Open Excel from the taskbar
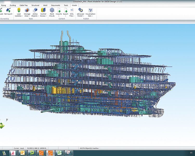 (60, 153)
